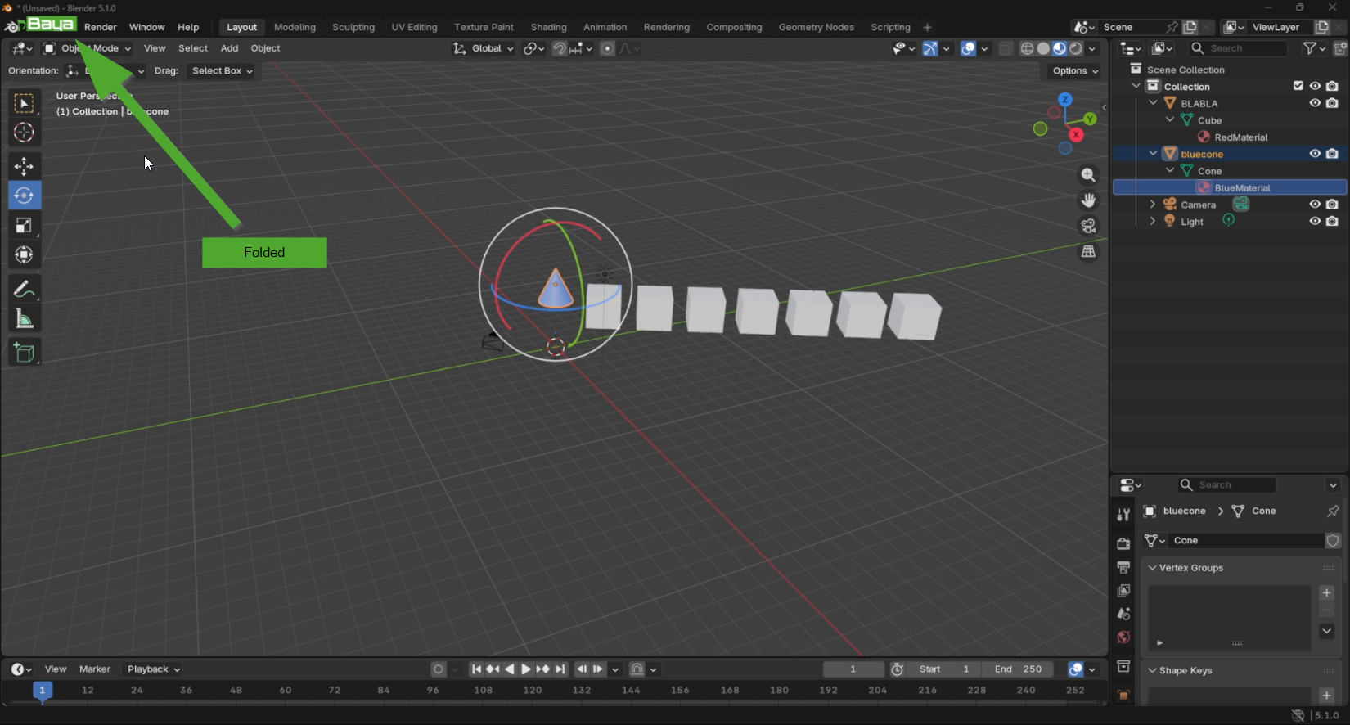The image size is (1350, 725).
Task: Jump to the animation start frame
Action: (476, 669)
